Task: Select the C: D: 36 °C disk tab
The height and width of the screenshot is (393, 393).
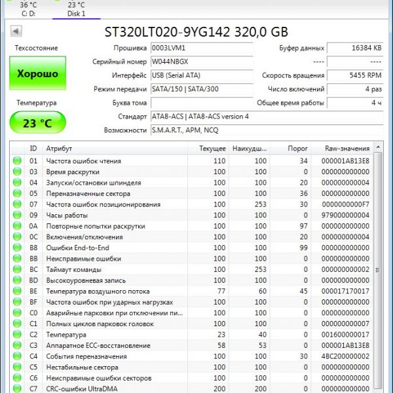Action: pyautogui.click(x=28, y=9)
